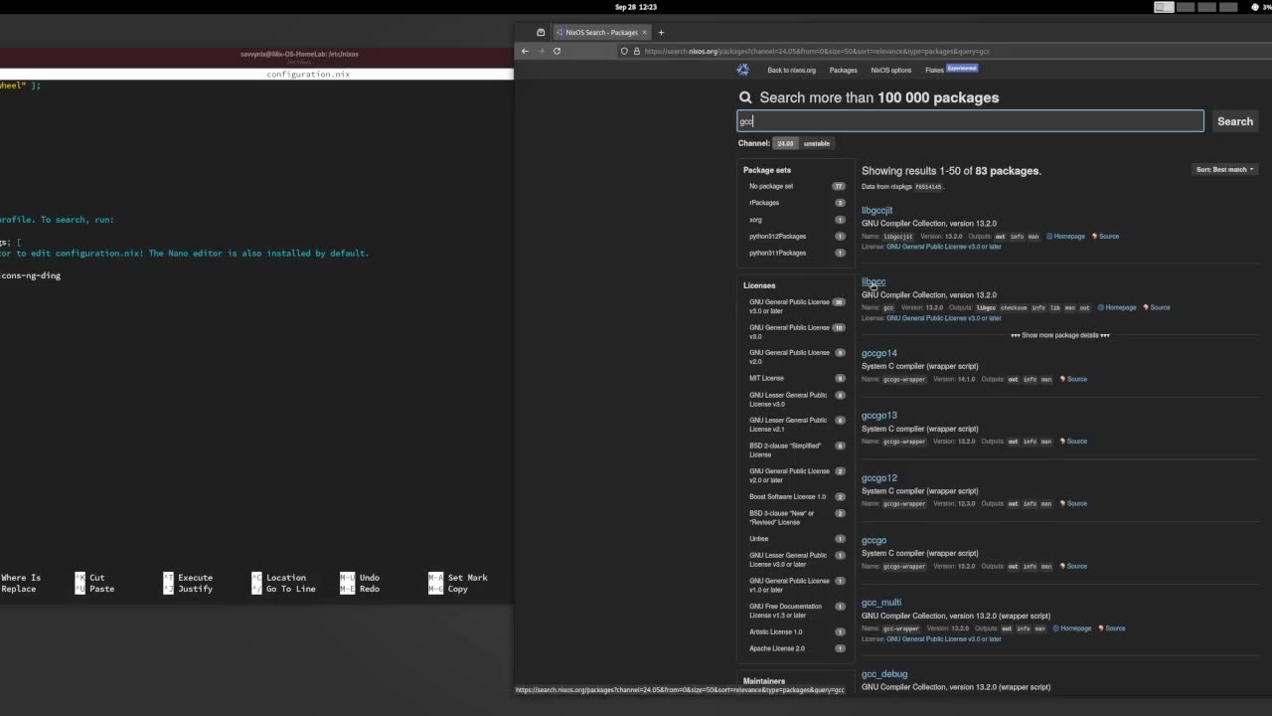Filter by MIT License
Screen dimensions: 1272x716
[x=796, y=378]
